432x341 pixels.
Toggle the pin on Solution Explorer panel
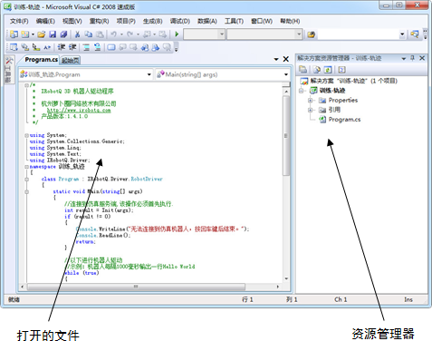click(x=413, y=58)
